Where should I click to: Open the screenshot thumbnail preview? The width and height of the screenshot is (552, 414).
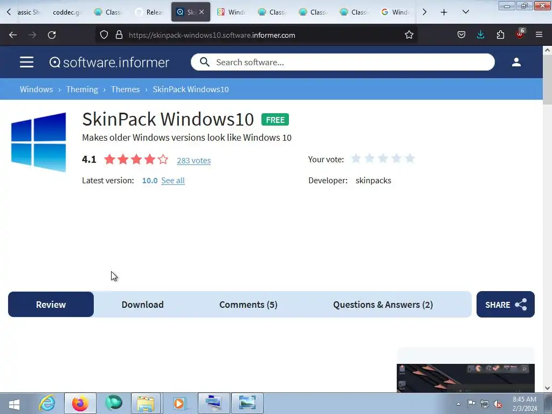click(465, 378)
